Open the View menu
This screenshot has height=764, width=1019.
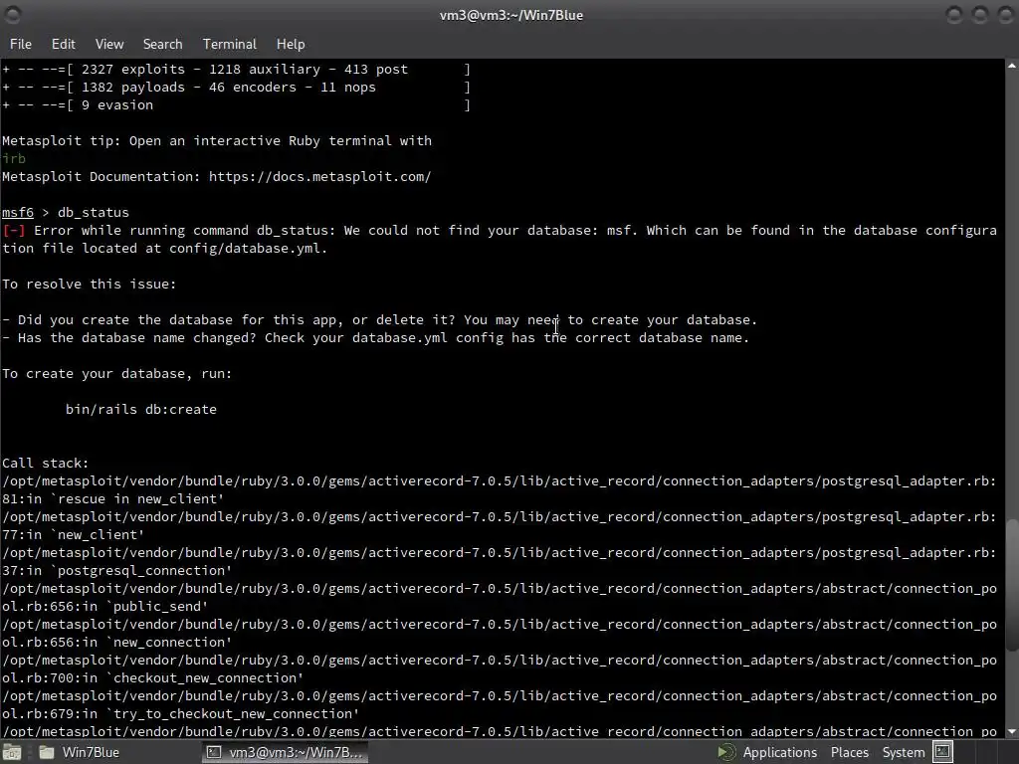(x=109, y=44)
